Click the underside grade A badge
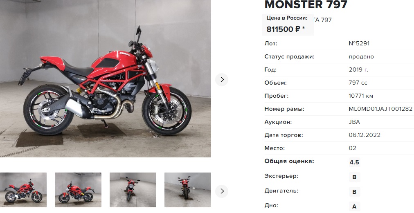The height and width of the screenshot is (213, 414). point(354,207)
